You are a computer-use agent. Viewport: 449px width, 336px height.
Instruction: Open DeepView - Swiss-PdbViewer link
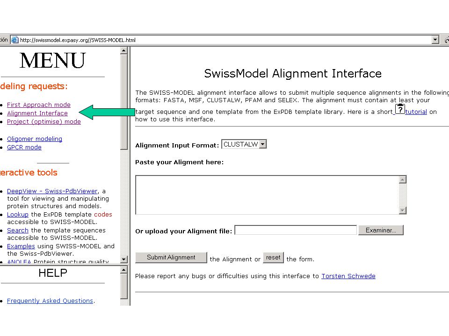click(x=52, y=191)
